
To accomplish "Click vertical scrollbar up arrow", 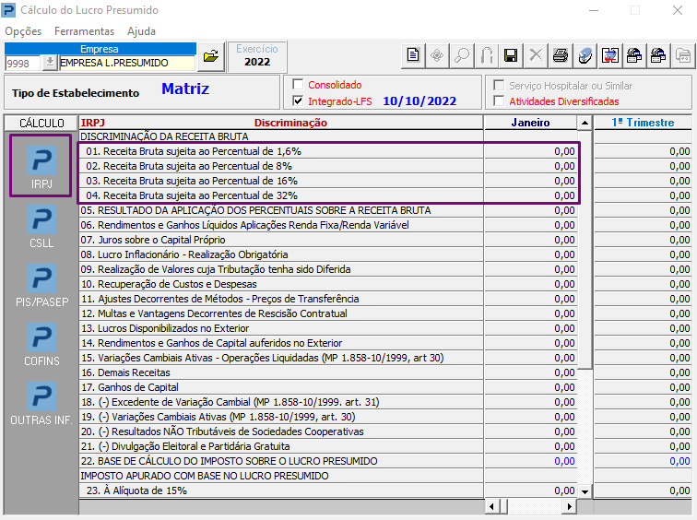I will point(585,123).
